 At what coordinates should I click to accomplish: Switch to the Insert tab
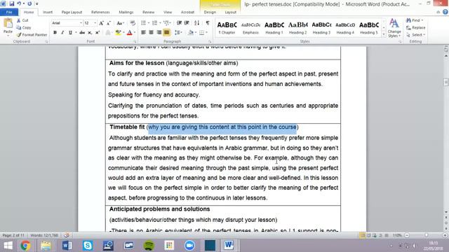click(48, 12)
